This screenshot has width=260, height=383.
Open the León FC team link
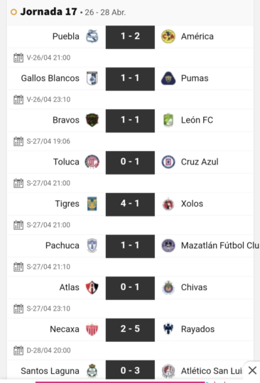coord(197,120)
